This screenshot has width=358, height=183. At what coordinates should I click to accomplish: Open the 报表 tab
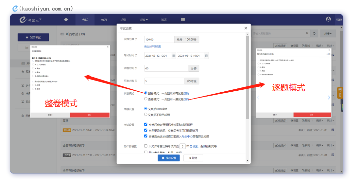tap(164, 20)
